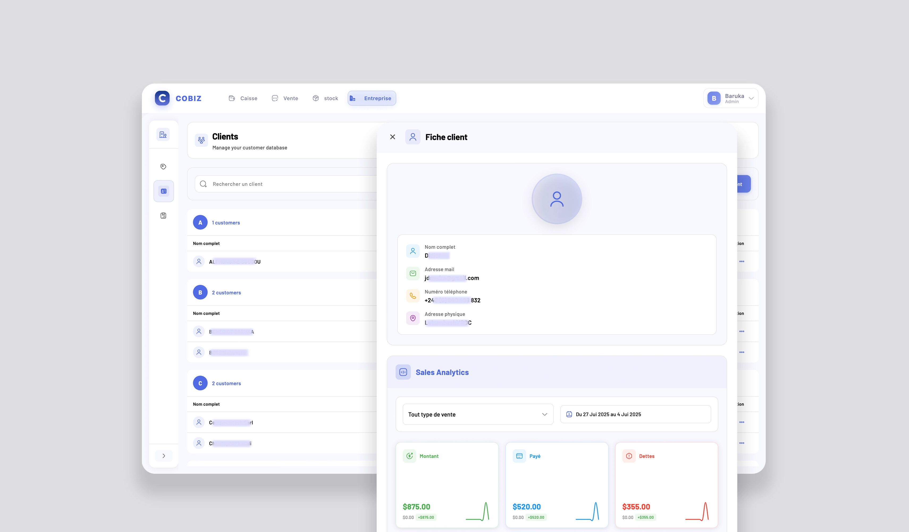The width and height of the screenshot is (909, 532).
Task: Click the Adresse physique location pin icon
Action: pyautogui.click(x=413, y=318)
